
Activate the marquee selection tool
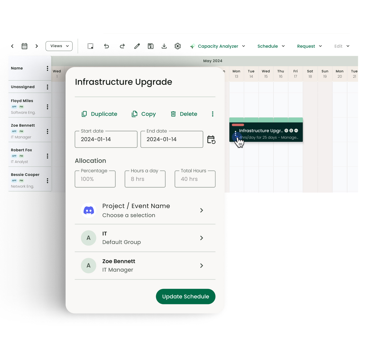tap(90, 46)
